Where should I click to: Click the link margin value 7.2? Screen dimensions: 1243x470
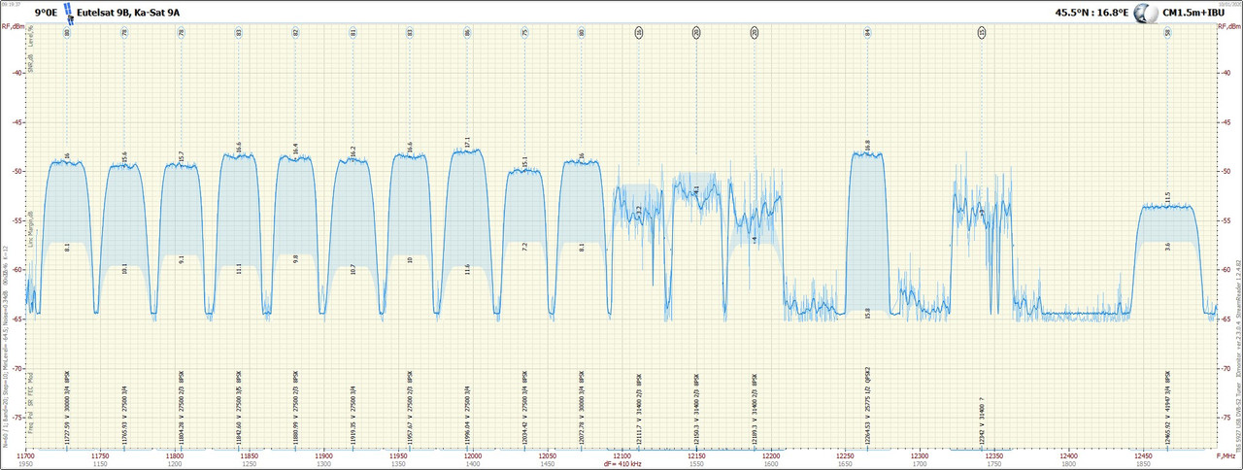coord(525,247)
